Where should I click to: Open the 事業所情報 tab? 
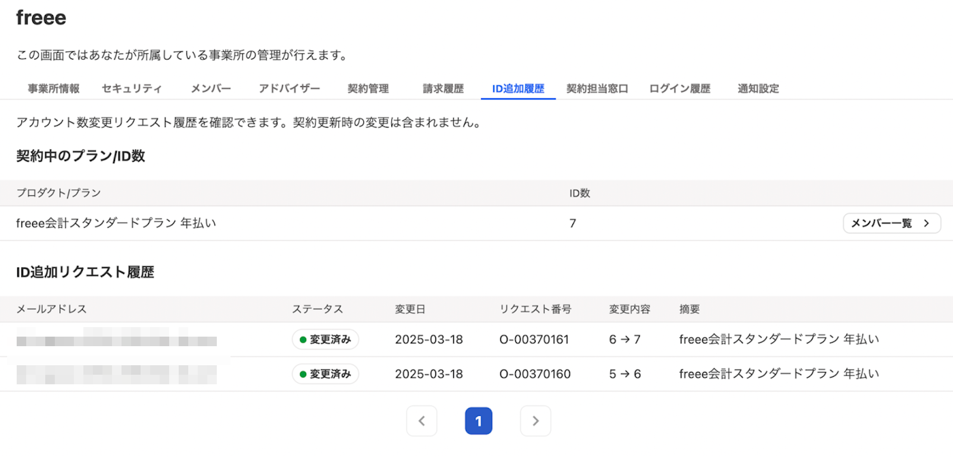click(54, 89)
